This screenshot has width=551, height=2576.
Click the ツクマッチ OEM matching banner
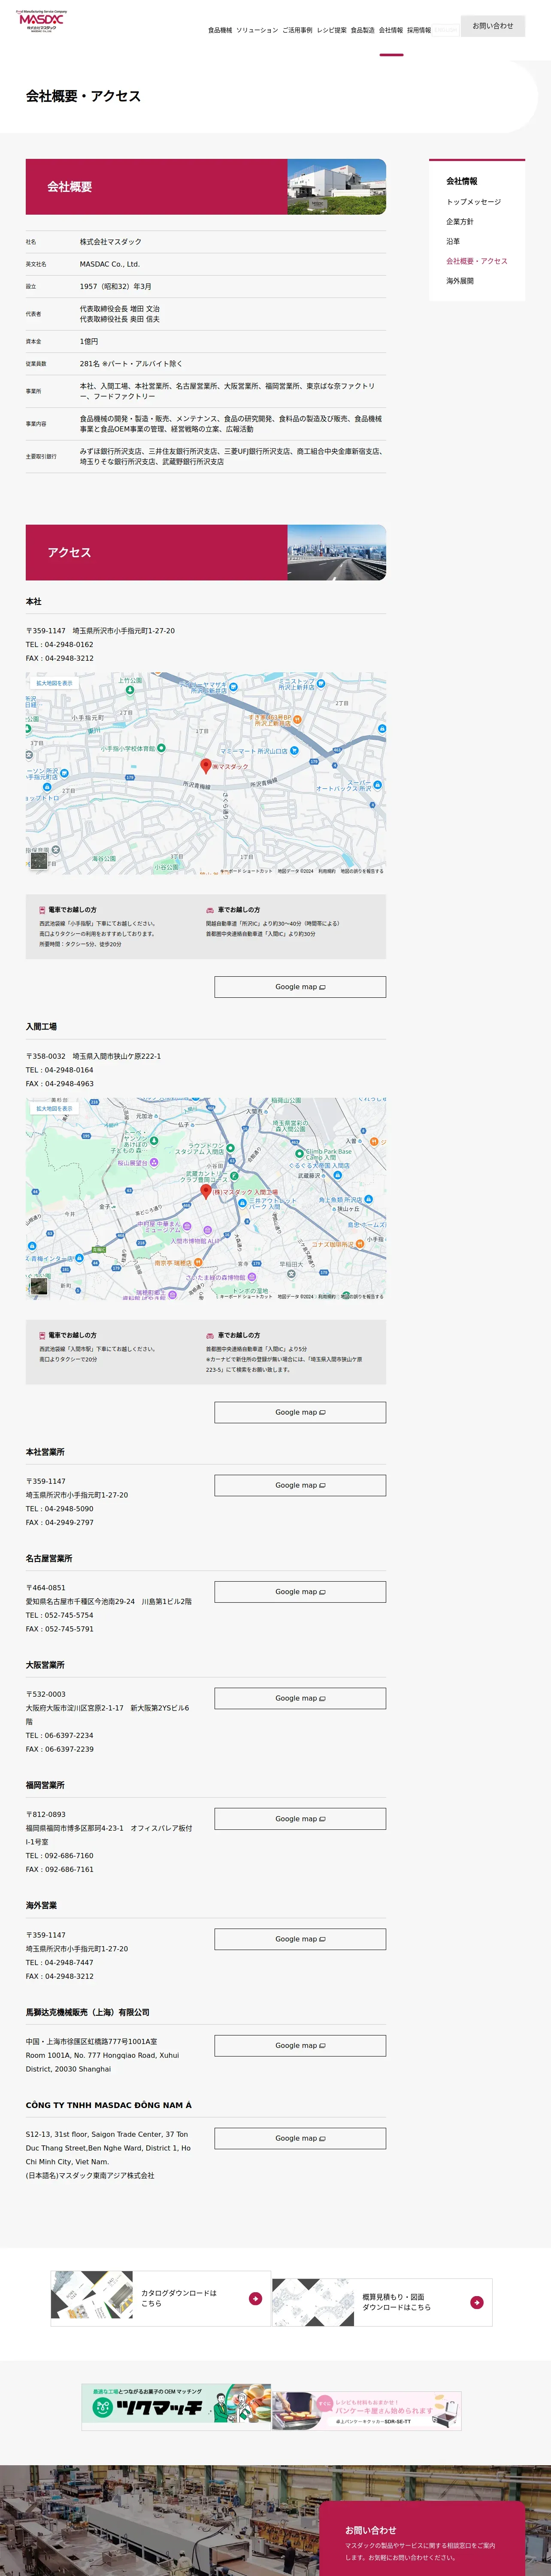[177, 2406]
